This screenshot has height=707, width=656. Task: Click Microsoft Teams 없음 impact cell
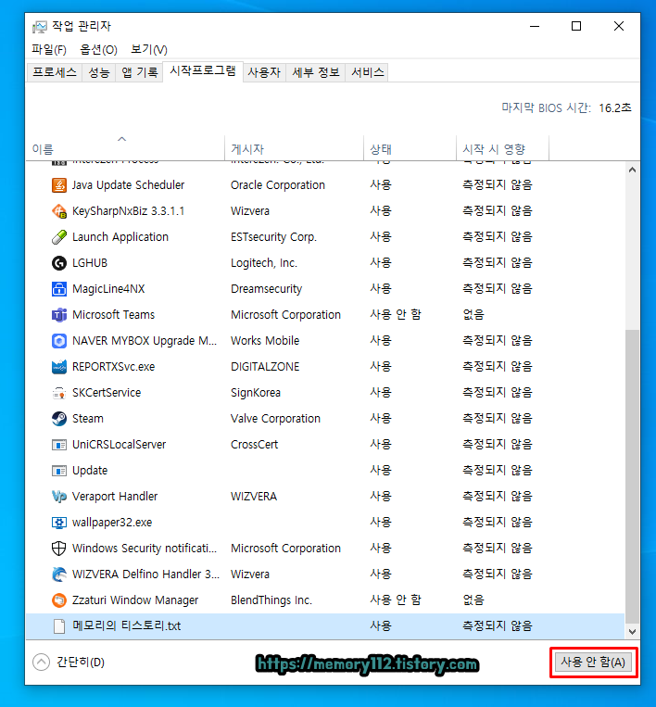[473, 315]
